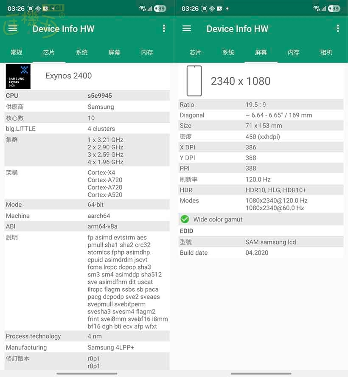Tap the Manufacturing Samsung 4LPP+ row
Viewport: 348px width, 377px height.
click(87, 347)
